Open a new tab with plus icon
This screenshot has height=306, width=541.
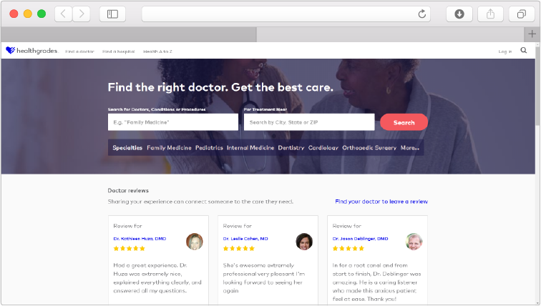tap(532, 34)
